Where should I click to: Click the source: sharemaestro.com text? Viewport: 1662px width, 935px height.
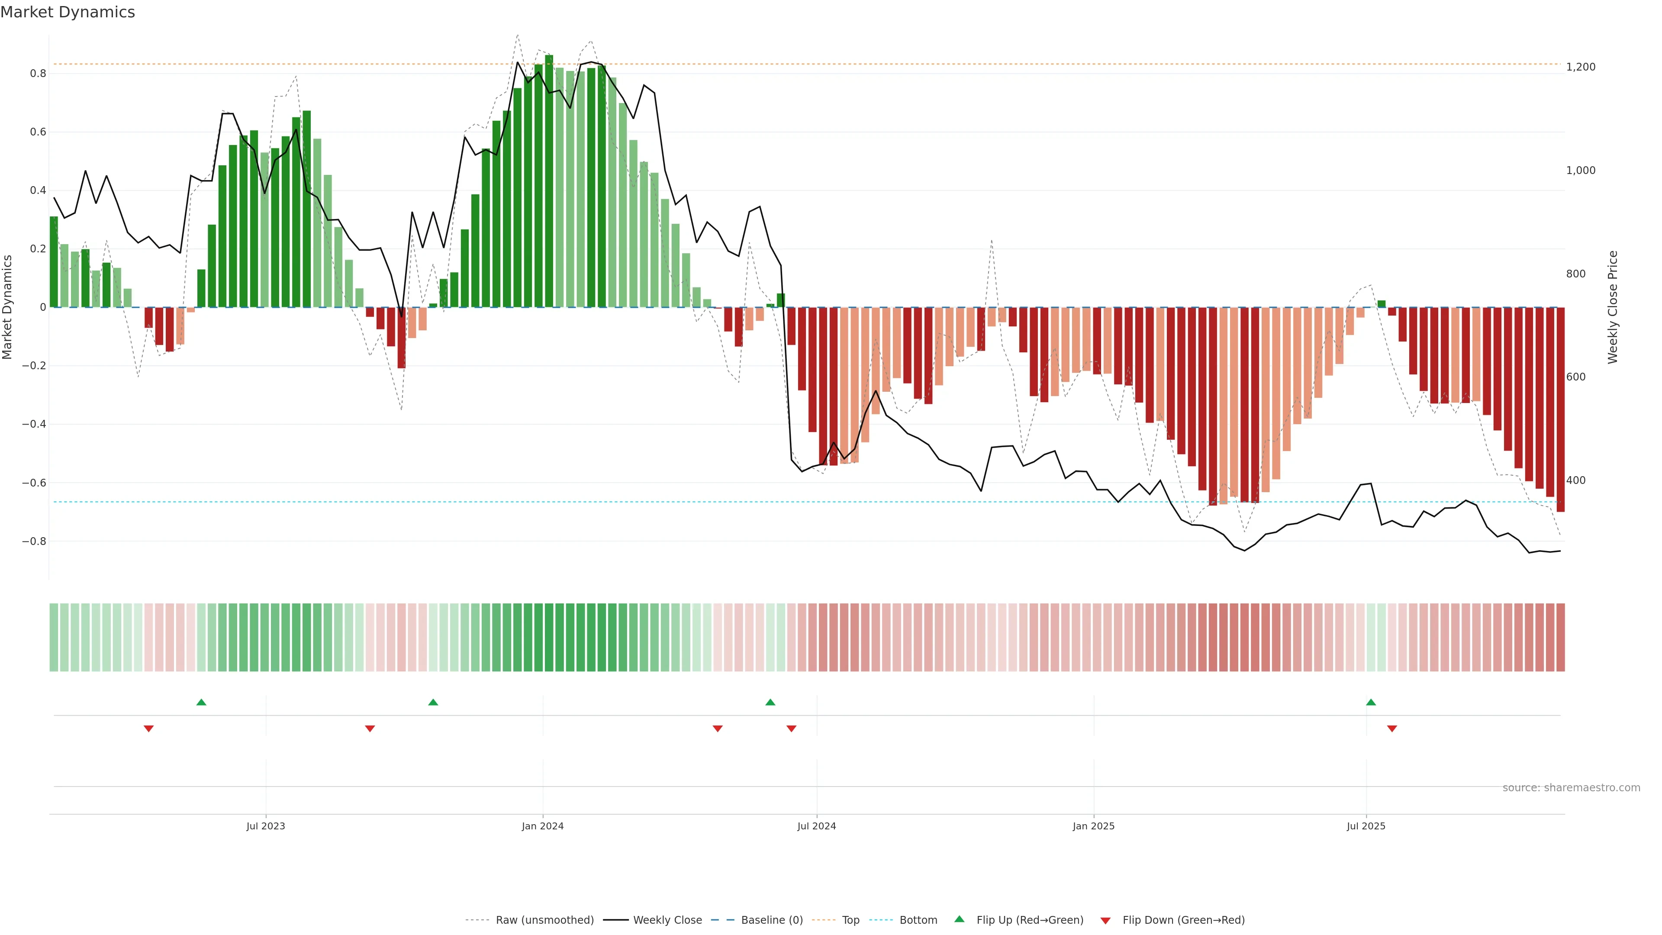tap(1571, 788)
